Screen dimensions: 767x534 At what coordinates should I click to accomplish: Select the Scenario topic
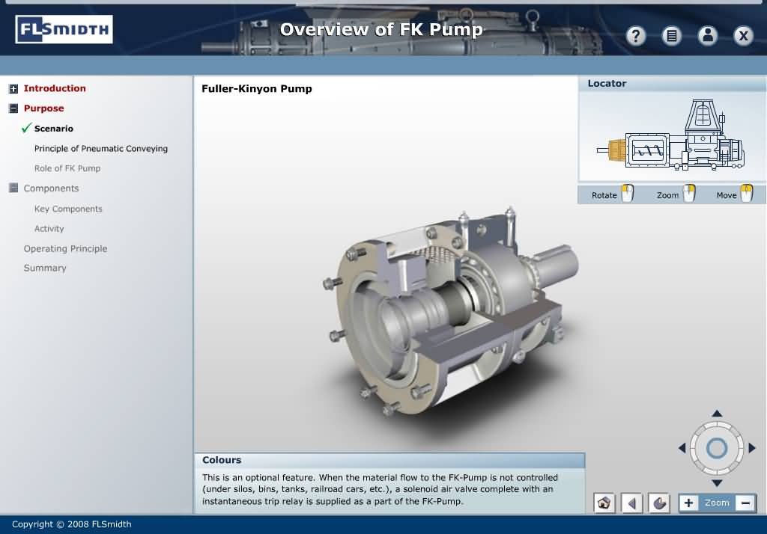tap(54, 129)
